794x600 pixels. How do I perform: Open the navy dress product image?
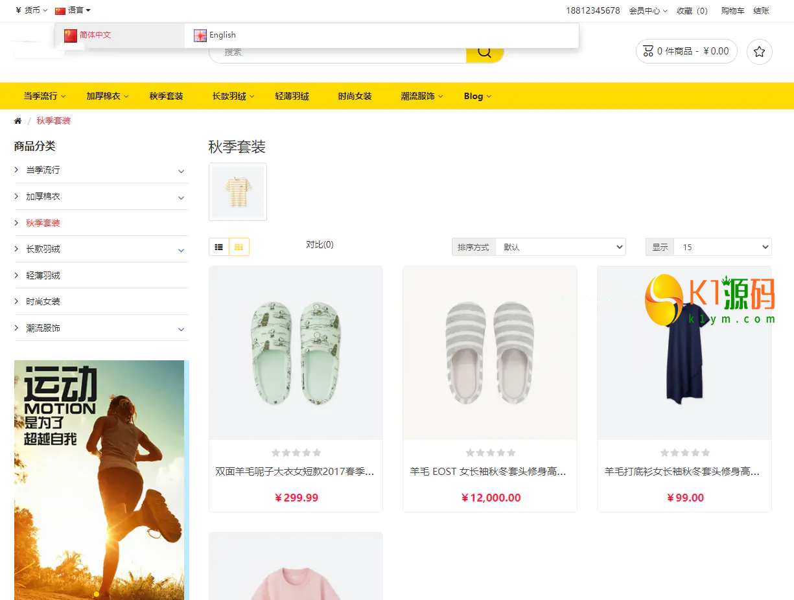[x=684, y=353]
